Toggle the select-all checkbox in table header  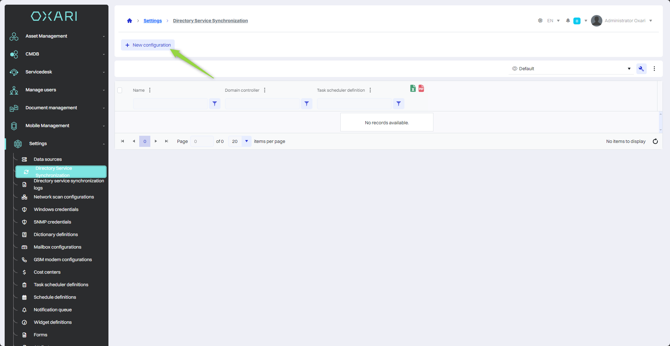click(120, 90)
